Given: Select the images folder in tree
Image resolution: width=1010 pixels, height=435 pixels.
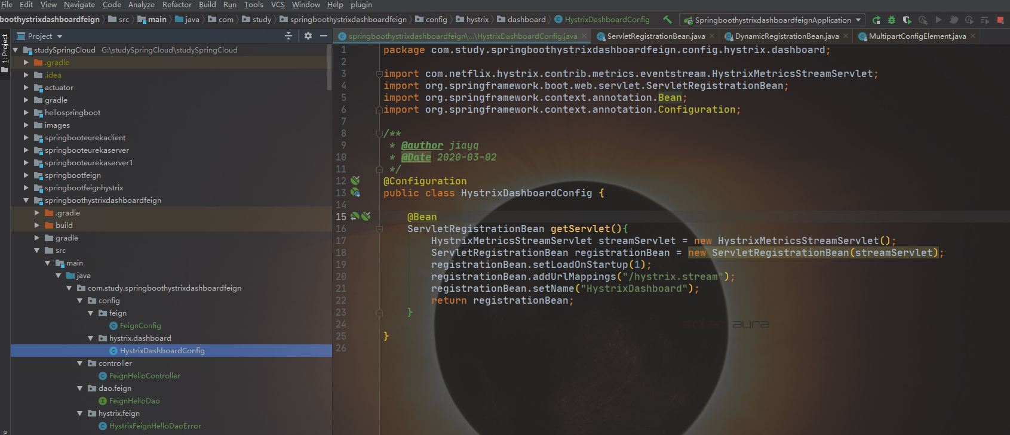Looking at the screenshot, I should click(x=57, y=125).
